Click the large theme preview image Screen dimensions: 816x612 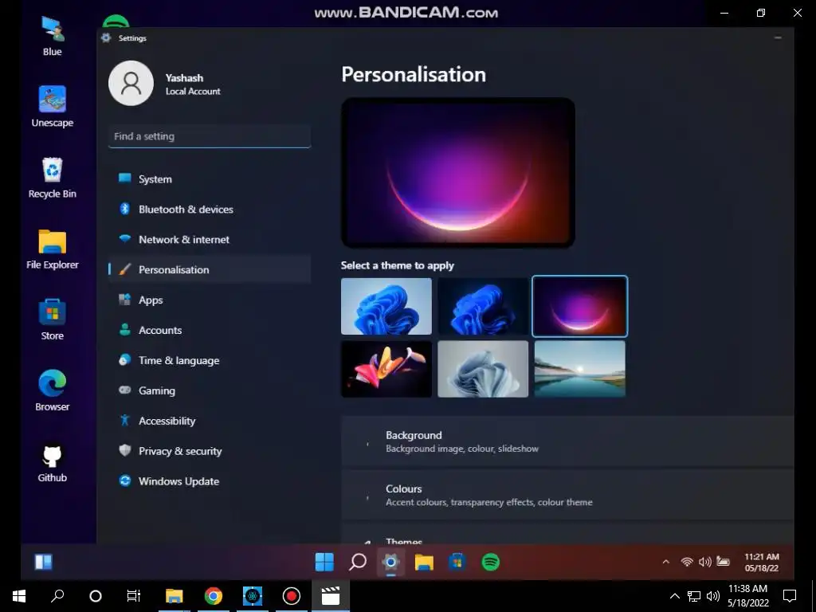(x=458, y=172)
